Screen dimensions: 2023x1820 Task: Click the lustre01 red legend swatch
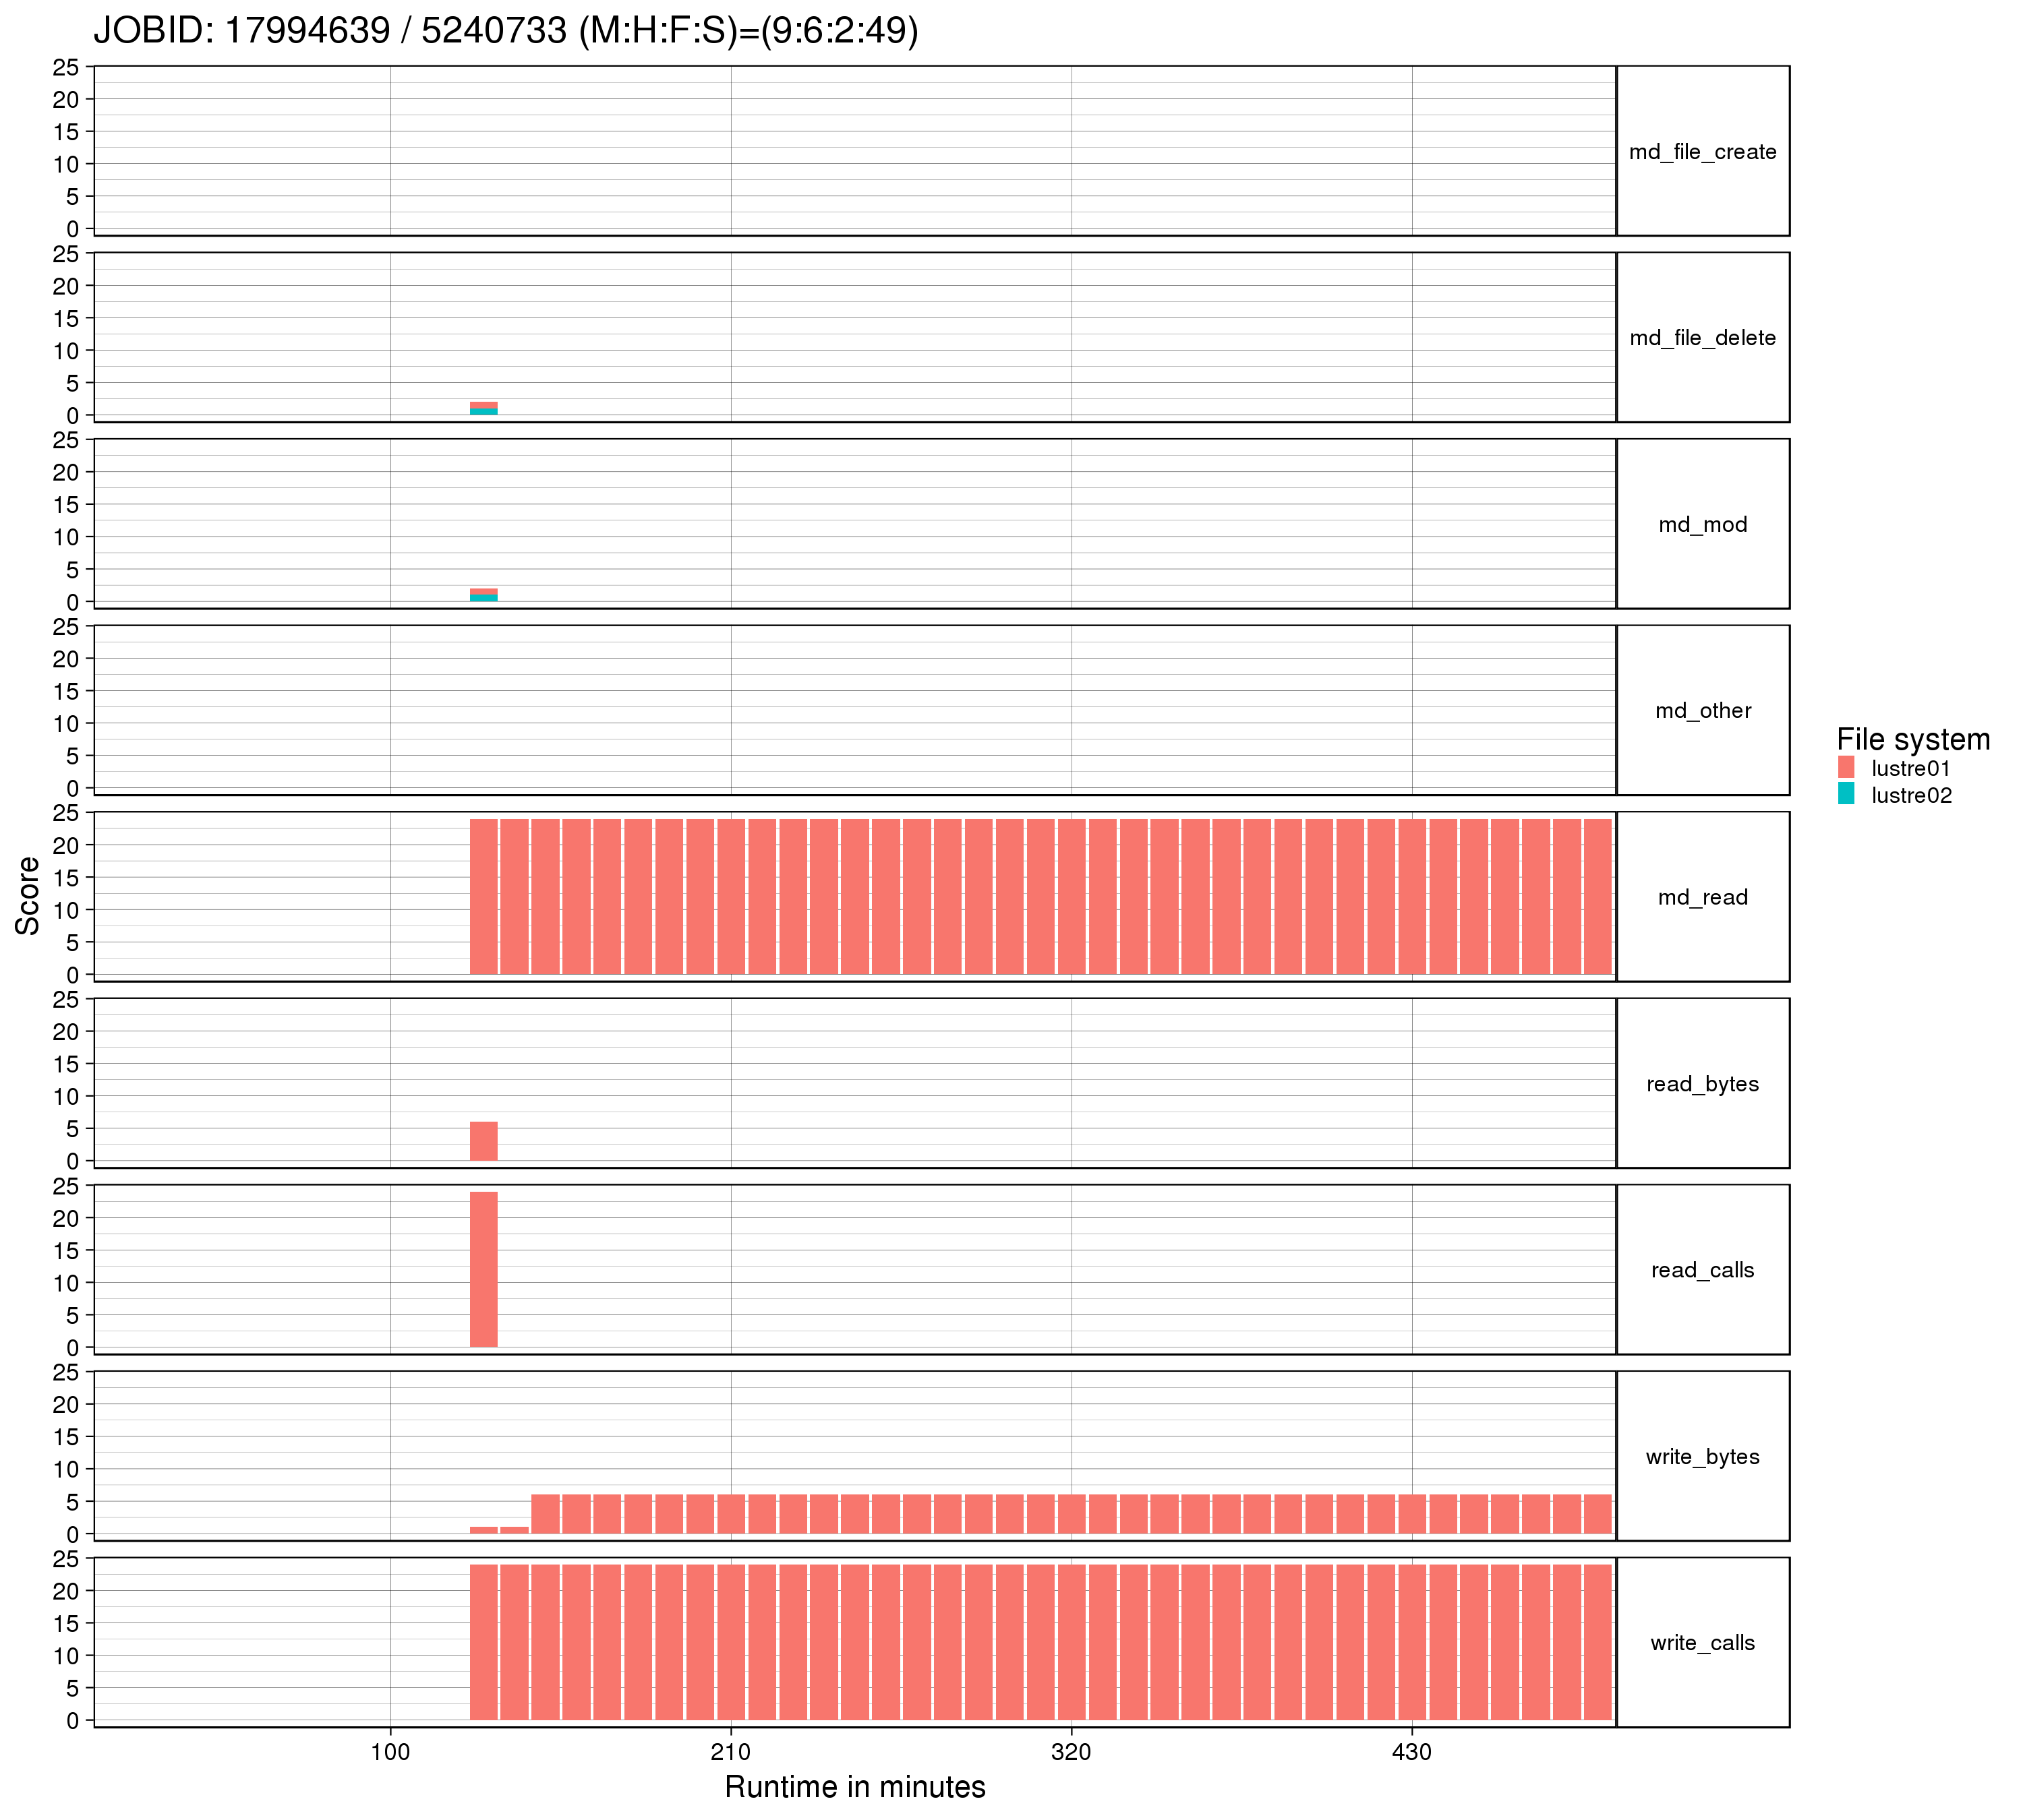[x=1846, y=767]
